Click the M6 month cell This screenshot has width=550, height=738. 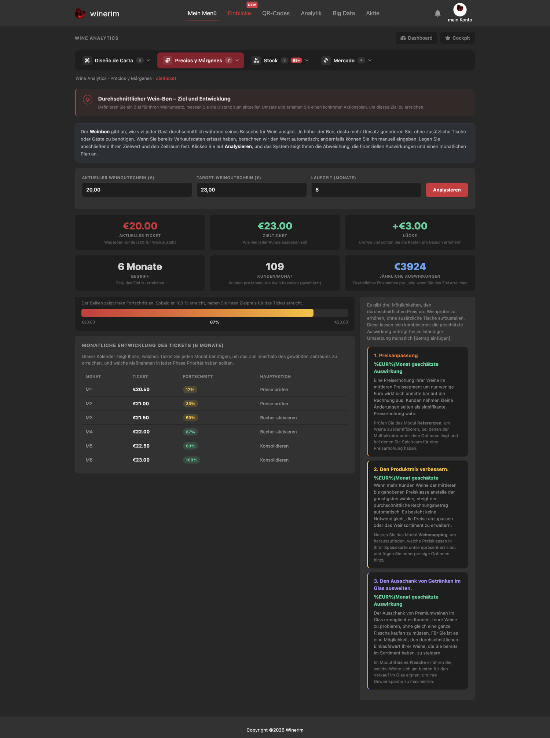click(89, 460)
